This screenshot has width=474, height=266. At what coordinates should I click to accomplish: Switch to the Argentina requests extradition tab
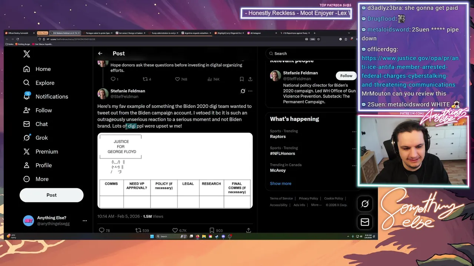196,33
